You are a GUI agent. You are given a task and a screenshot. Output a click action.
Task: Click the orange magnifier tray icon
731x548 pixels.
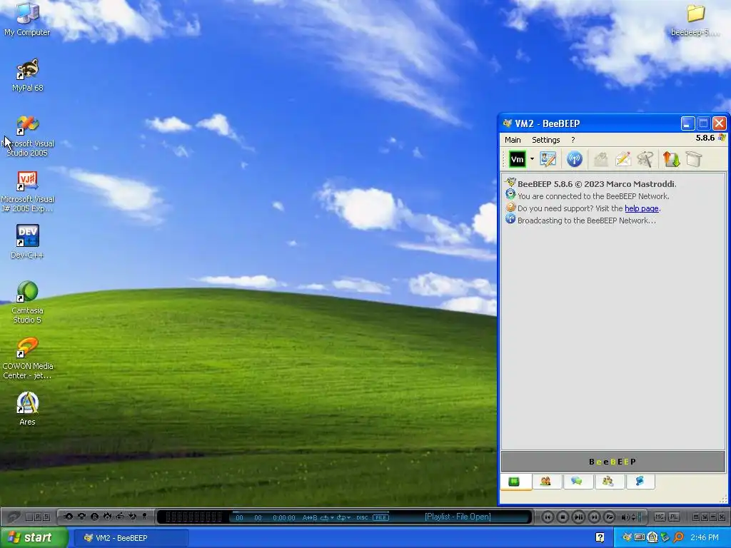[678, 537]
